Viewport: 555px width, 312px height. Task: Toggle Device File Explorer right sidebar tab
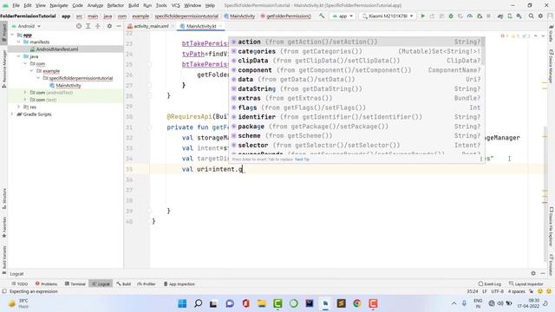[552, 226]
